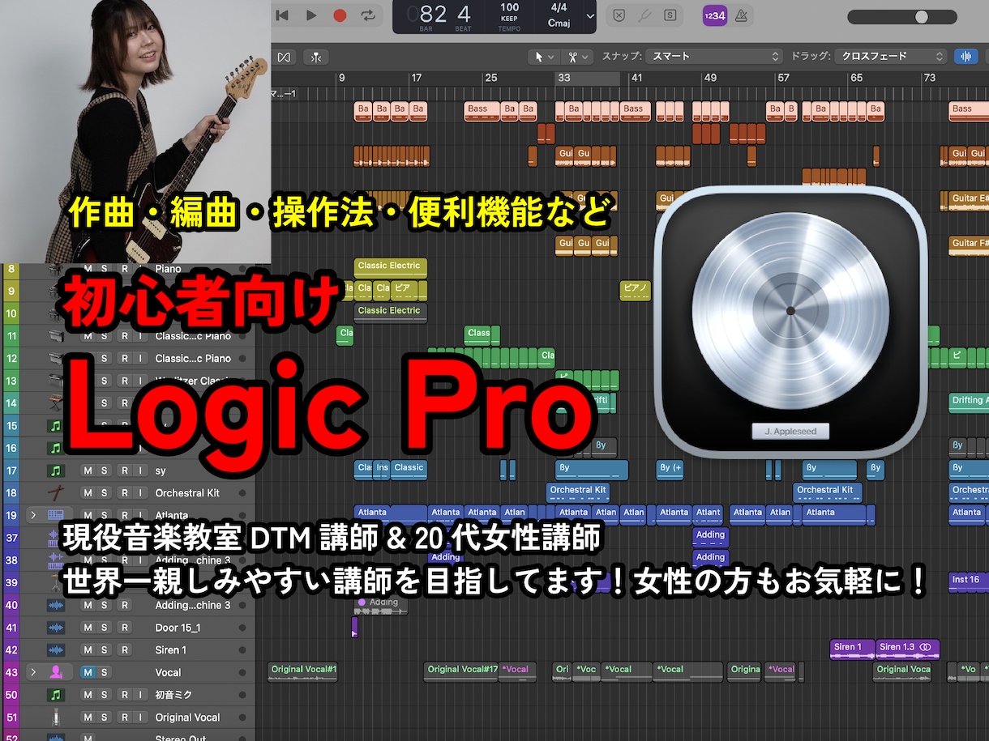Click the green note icon on track 15
The image size is (989, 741).
[x=56, y=425]
